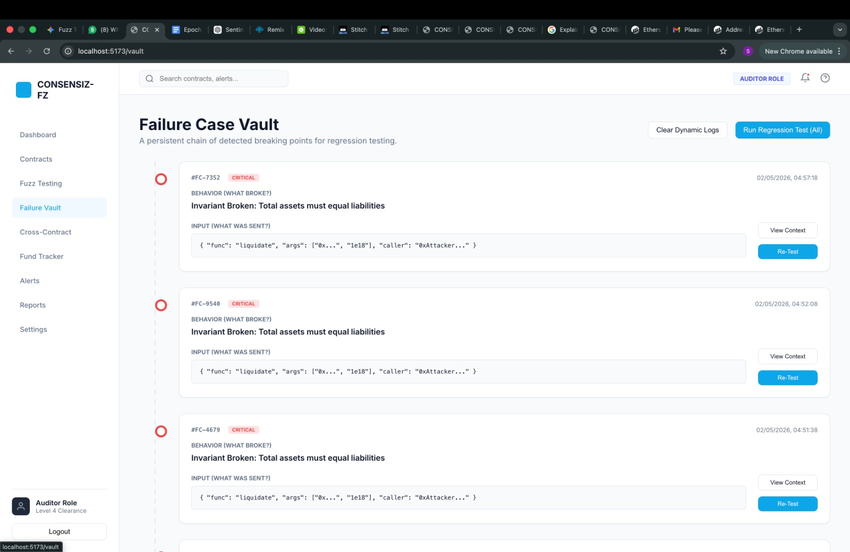Viewport: 850px width, 552px height.
Task: Click the Auditor Role avatar icon
Action: [21, 506]
